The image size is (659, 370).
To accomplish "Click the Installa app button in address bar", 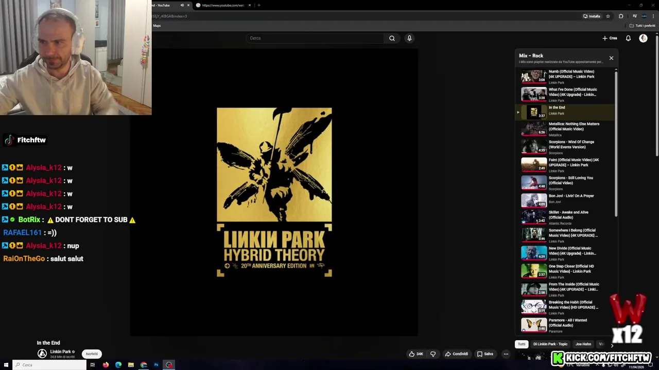I will coord(592,16).
